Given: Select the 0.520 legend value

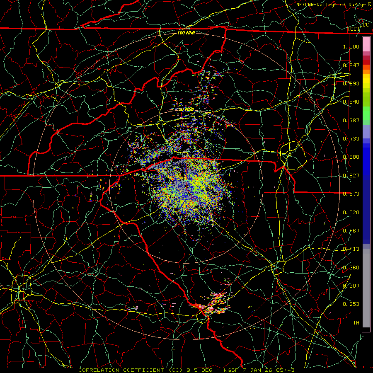Looking at the screenshot, I should click(x=351, y=213).
